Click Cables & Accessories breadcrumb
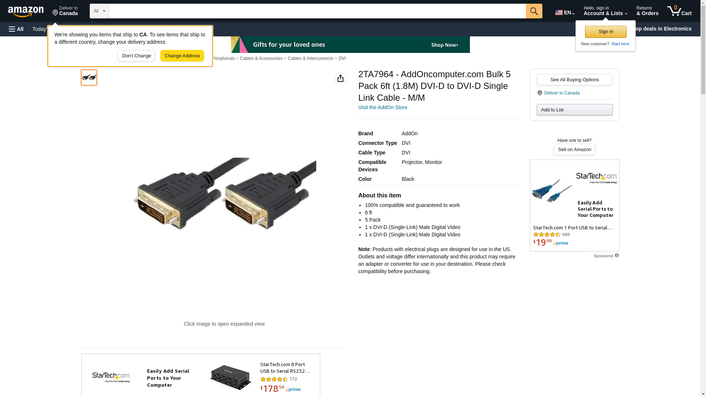This screenshot has width=706, height=397. 261,58
